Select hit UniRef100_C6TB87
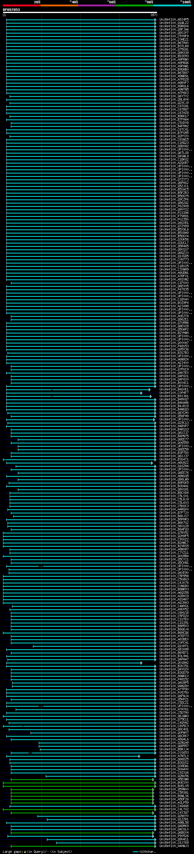 (x=174, y=109)
